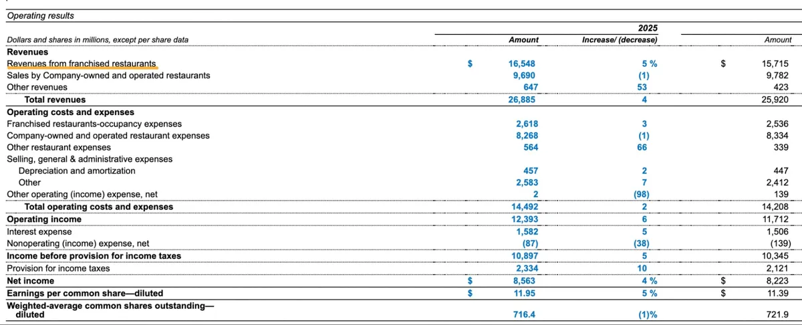Select the interest expense value 1,582

pos(527,231)
